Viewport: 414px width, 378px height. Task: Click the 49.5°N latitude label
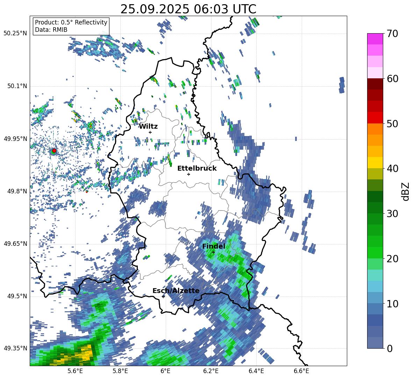(x=17, y=296)
